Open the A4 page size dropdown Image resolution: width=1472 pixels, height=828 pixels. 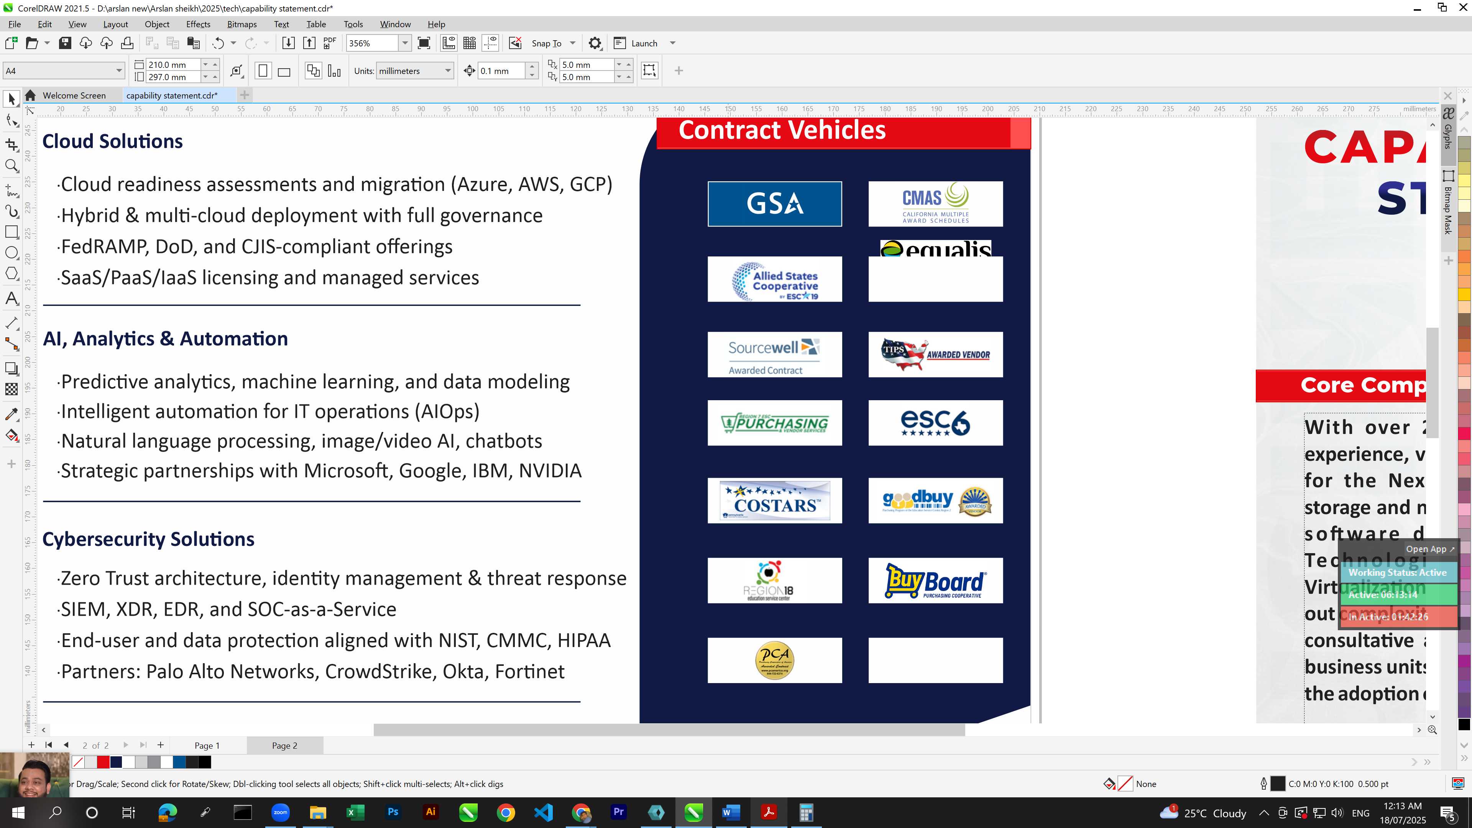point(119,71)
